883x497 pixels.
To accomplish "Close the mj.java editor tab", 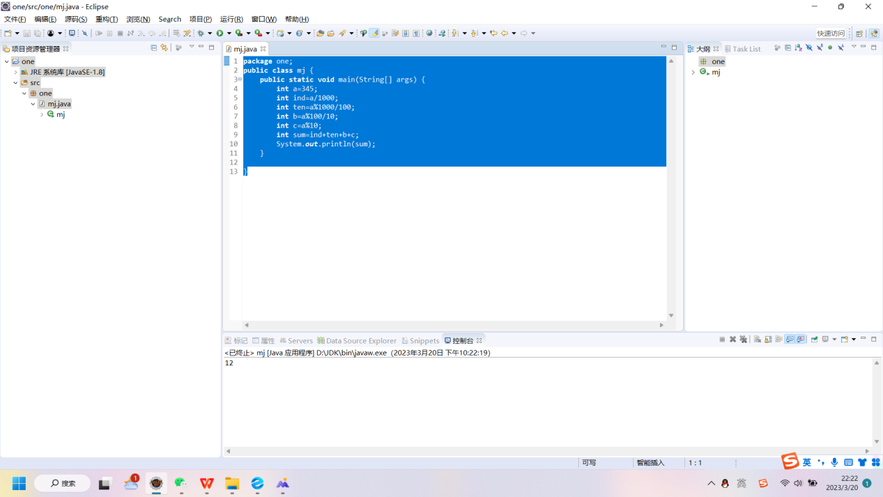I will pos(263,49).
